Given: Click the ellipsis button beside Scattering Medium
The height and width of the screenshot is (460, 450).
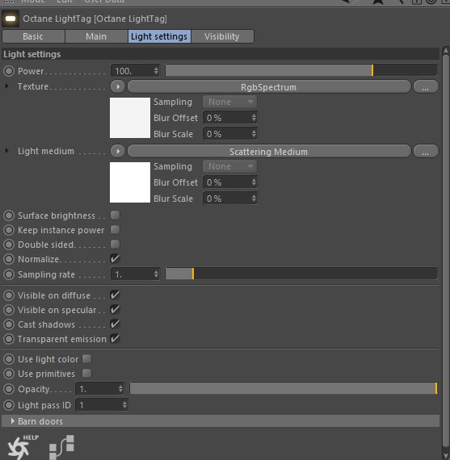Looking at the screenshot, I should pyautogui.click(x=426, y=152).
